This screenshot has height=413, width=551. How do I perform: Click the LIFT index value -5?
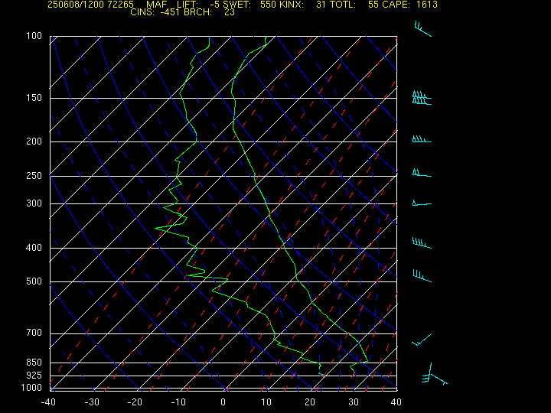click(x=214, y=5)
